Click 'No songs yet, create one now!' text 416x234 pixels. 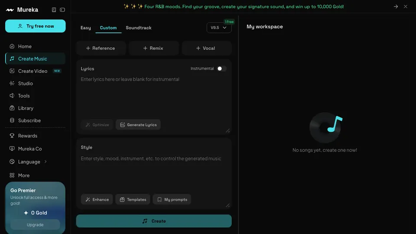click(x=325, y=150)
